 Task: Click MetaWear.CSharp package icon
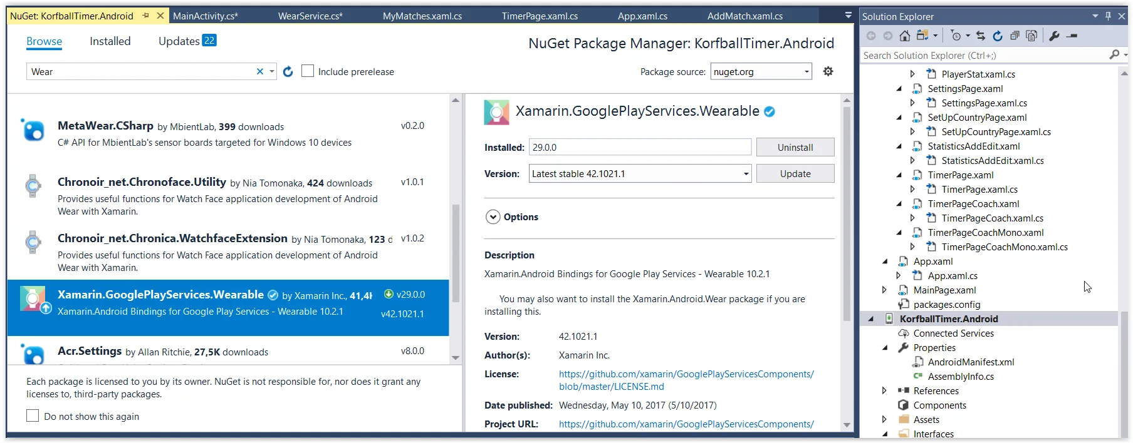coord(33,130)
